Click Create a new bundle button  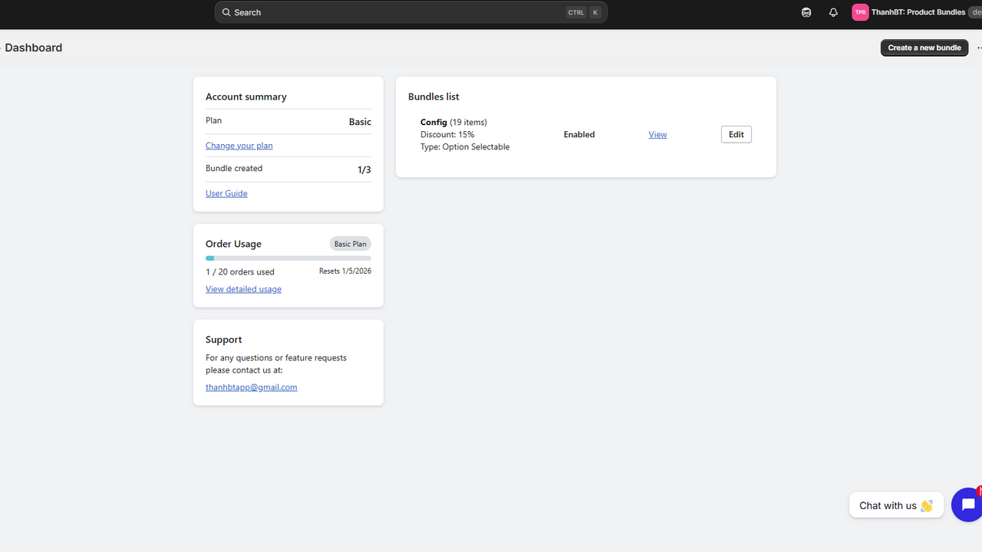924,48
